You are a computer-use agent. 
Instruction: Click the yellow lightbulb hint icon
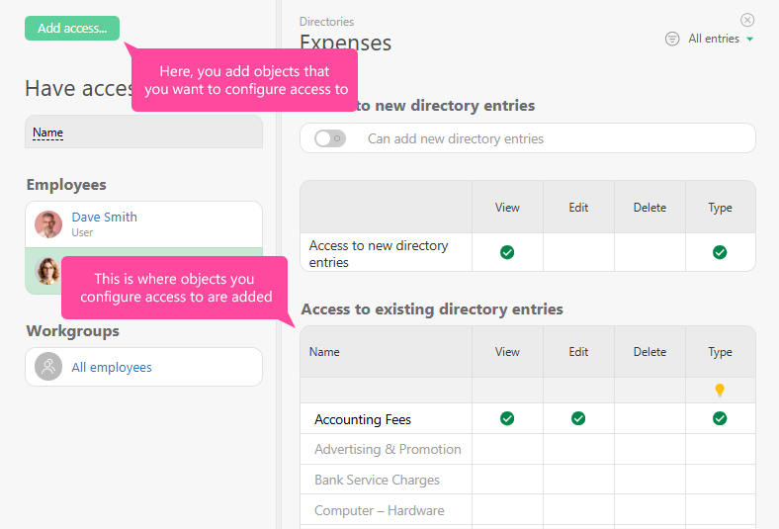pos(720,391)
